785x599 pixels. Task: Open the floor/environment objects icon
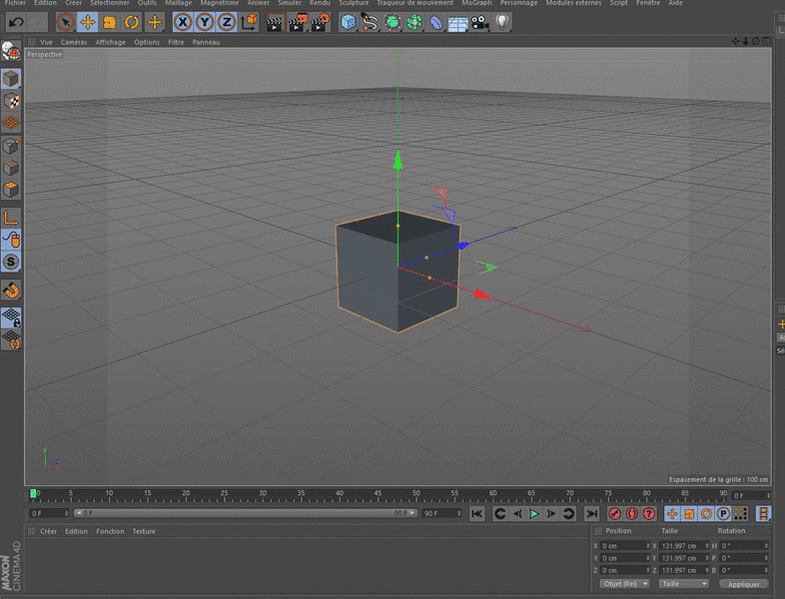[458, 23]
